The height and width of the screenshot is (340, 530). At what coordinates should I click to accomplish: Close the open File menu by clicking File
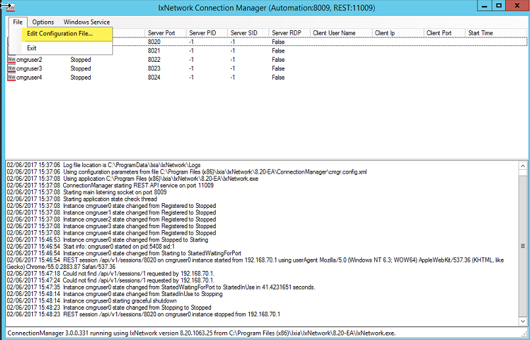[17, 22]
